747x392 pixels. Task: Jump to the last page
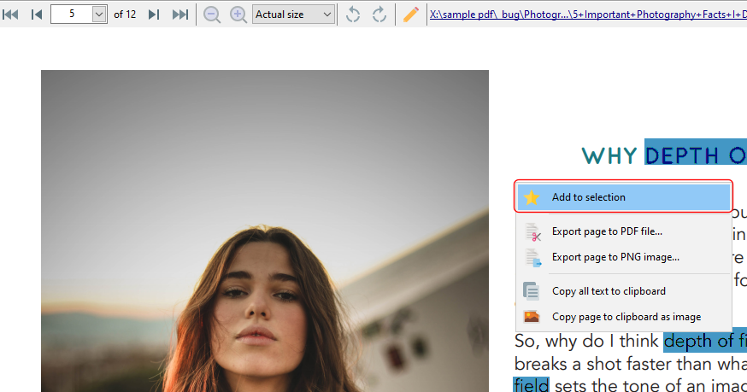[180, 15]
